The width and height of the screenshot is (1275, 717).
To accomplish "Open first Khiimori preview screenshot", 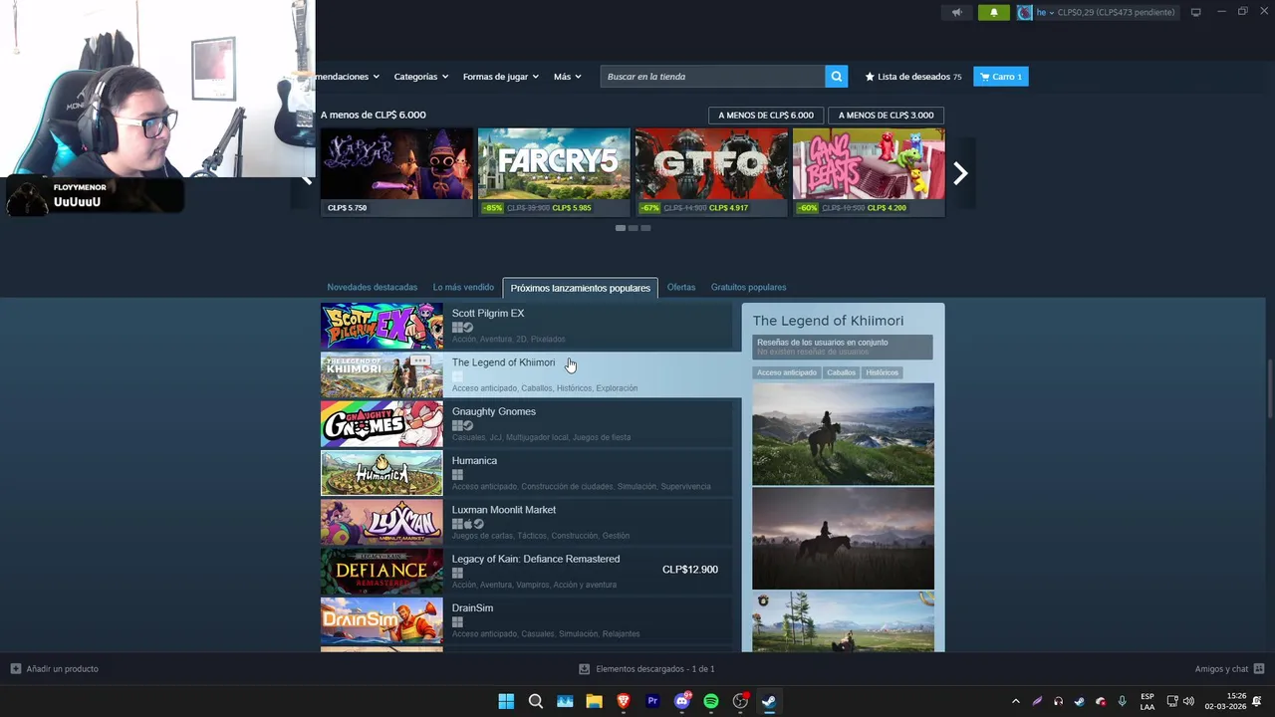I will [844, 434].
